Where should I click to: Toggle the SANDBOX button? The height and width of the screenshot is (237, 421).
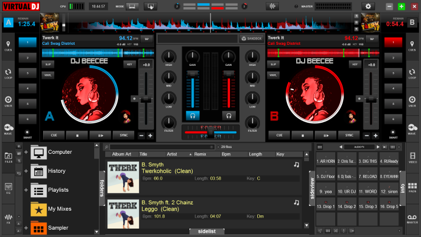point(252,38)
